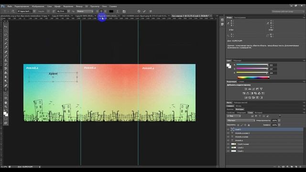The image size is (306, 172).
Task: Open the Наборы кистей panel tab
Action: pos(240,103)
